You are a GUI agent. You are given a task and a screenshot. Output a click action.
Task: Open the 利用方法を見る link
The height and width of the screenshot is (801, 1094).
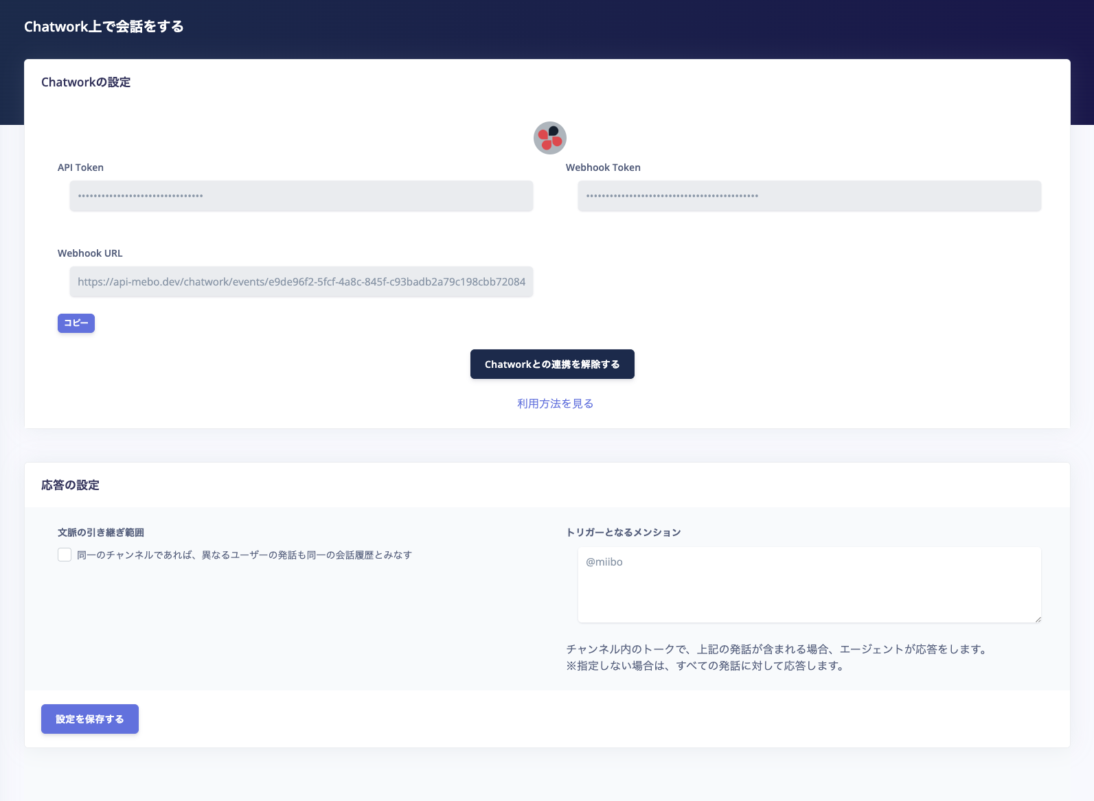555,404
